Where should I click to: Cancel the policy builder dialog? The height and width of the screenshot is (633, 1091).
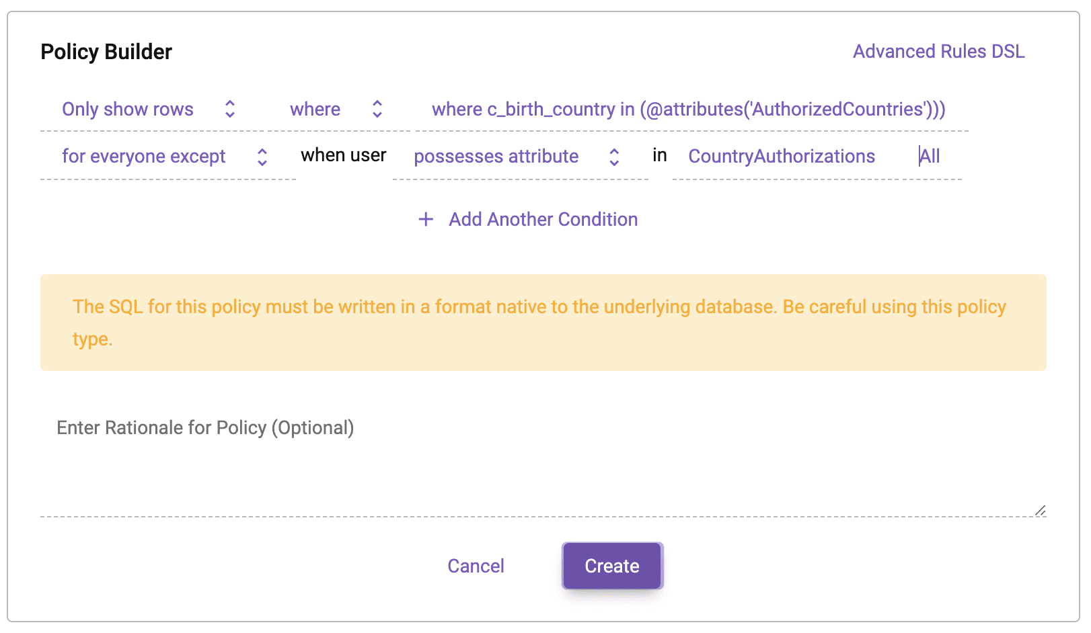click(x=476, y=566)
